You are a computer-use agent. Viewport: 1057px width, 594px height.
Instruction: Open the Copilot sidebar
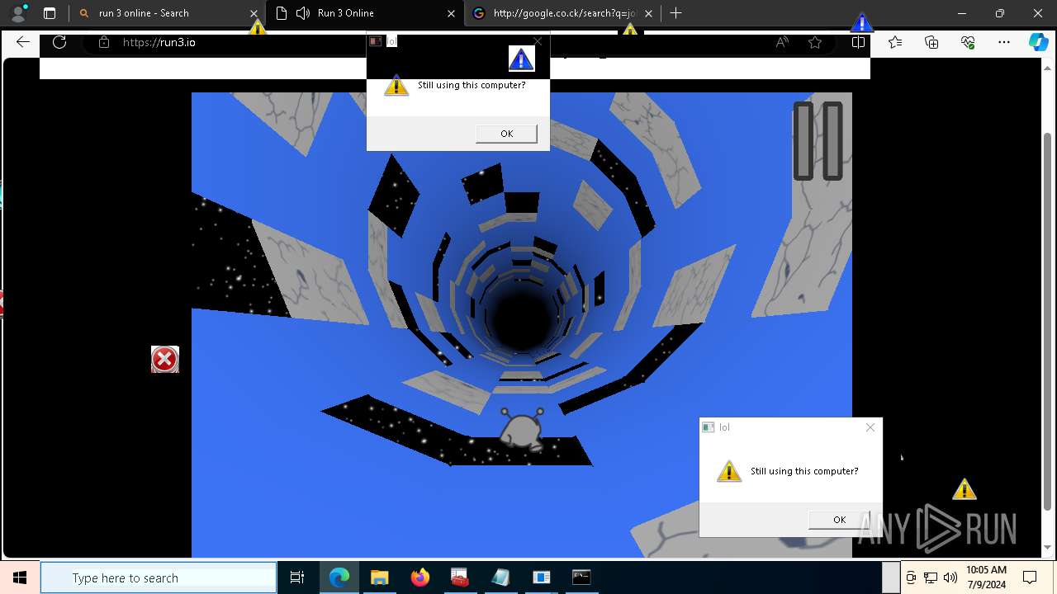pyautogui.click(x=1038, y=42)
